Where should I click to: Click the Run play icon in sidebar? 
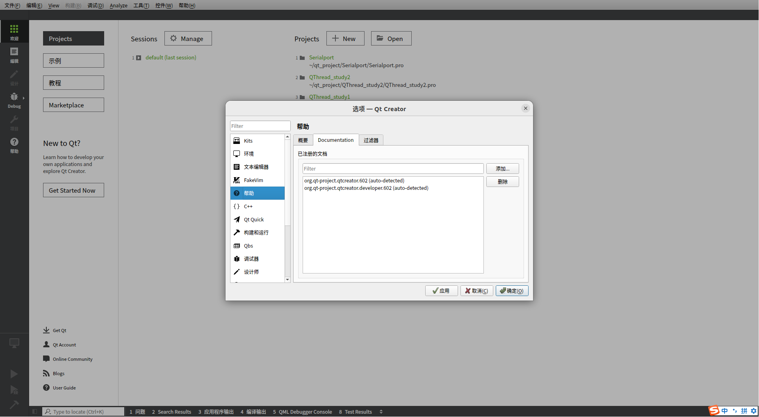coord(14,374)
